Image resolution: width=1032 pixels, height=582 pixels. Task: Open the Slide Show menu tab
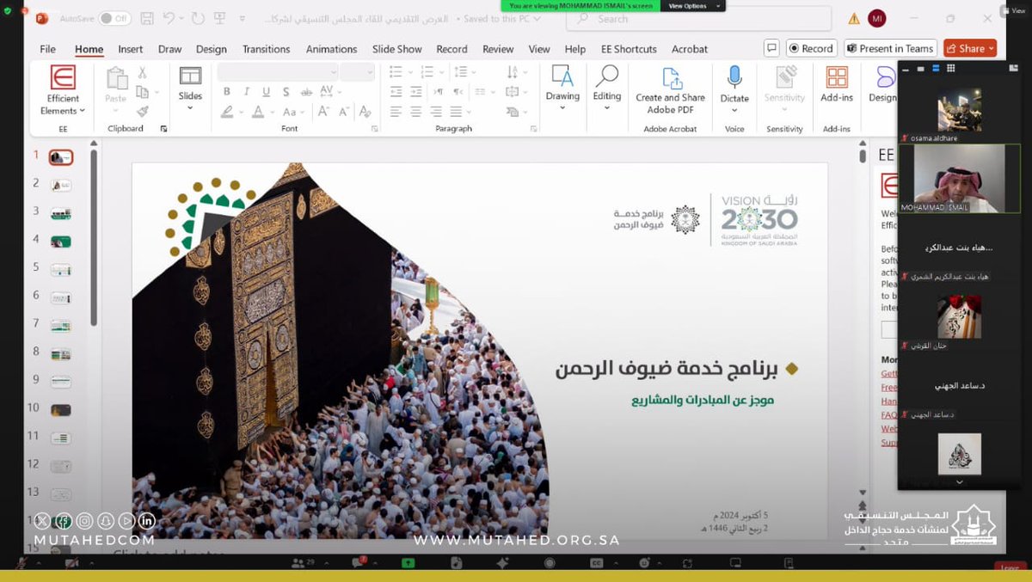(396, 49)
